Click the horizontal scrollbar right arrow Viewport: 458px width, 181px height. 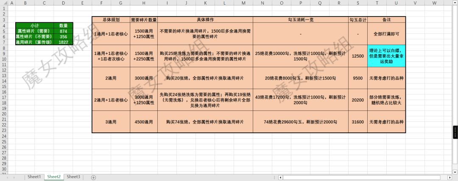450,177
